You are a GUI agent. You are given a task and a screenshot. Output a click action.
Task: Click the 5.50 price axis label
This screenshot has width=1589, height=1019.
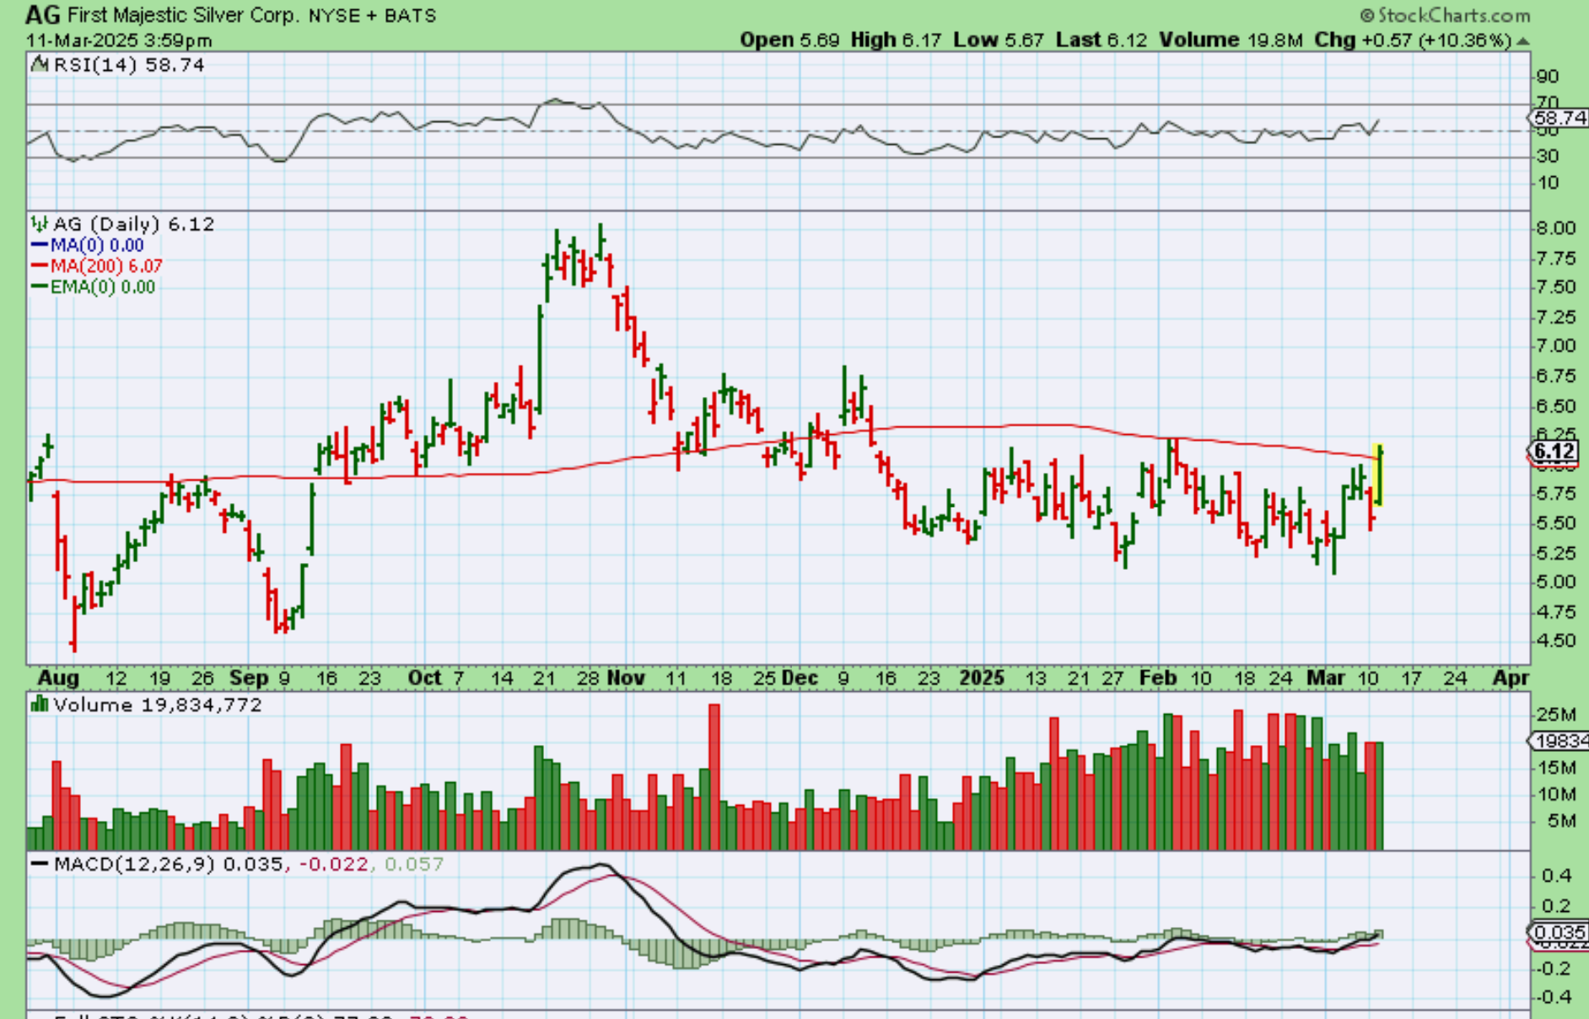pos(1555,523)
